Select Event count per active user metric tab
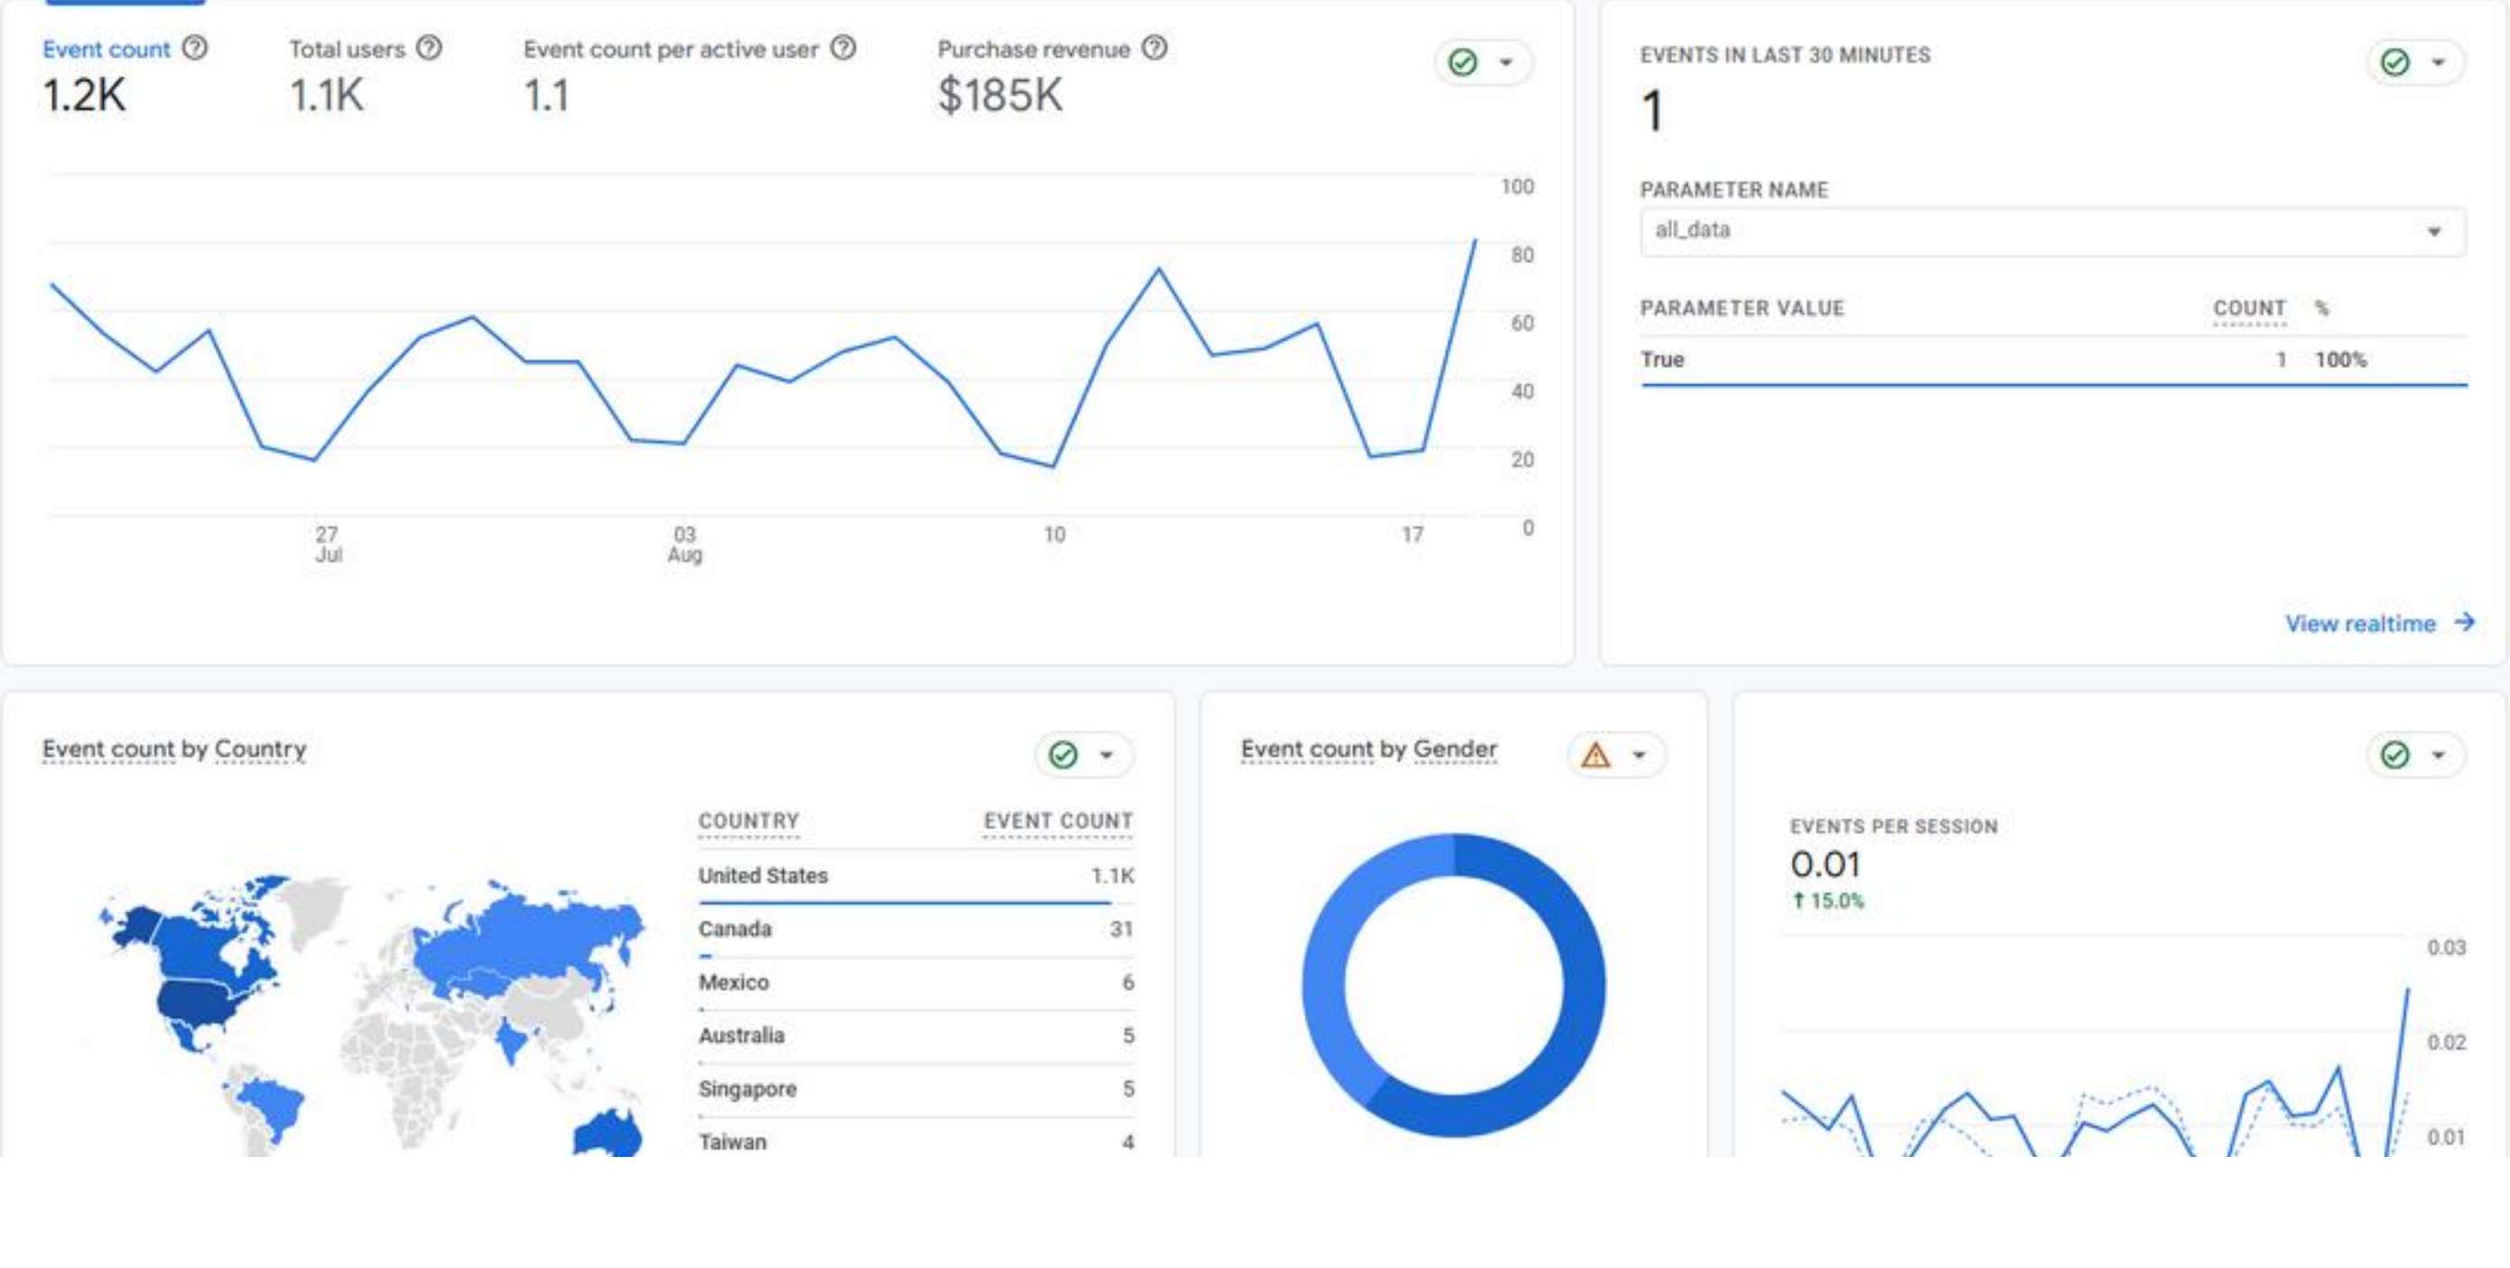The image size is (2510, 1268). click(689, 76)
